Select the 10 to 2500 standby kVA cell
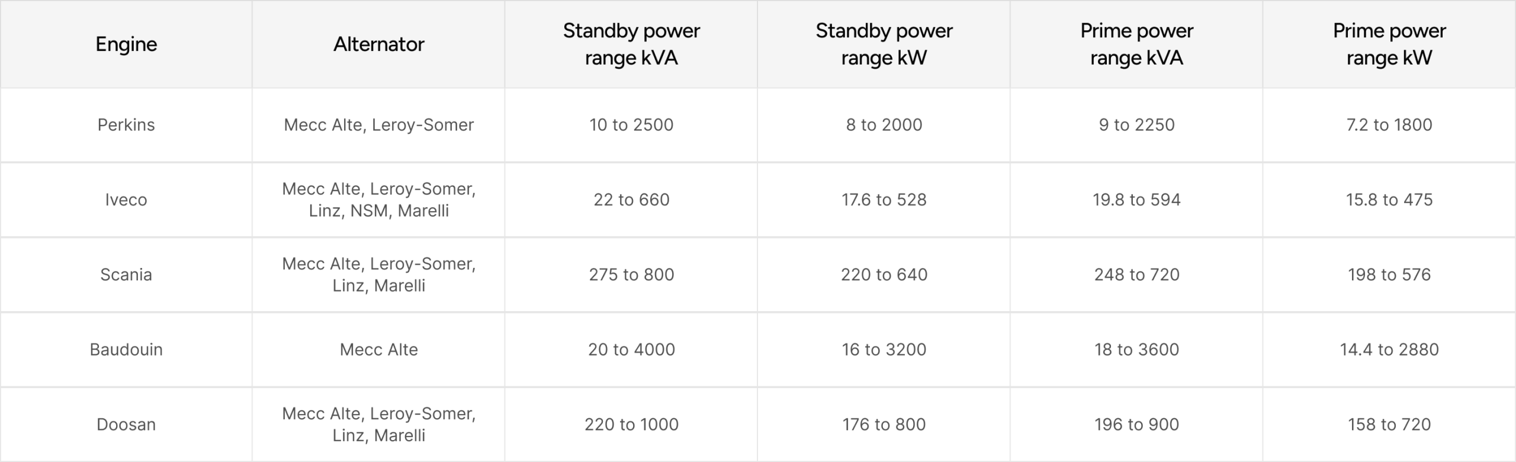This screenshot has width=1516, height=462. 631,125
